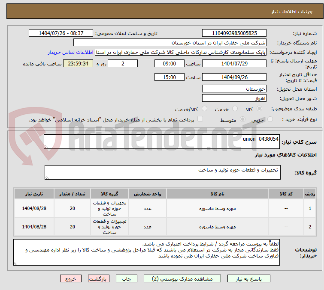Select the جزیی purchase type radio
324x290 pixels.
(270, 119)
